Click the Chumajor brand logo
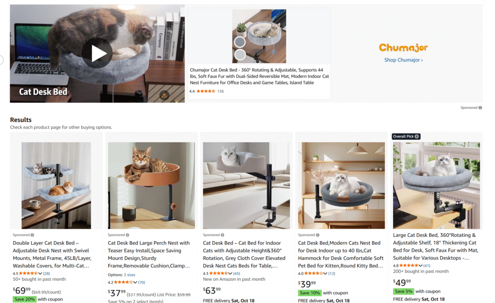The width and height of the screenshot is (495, 303). click(403, 48)
